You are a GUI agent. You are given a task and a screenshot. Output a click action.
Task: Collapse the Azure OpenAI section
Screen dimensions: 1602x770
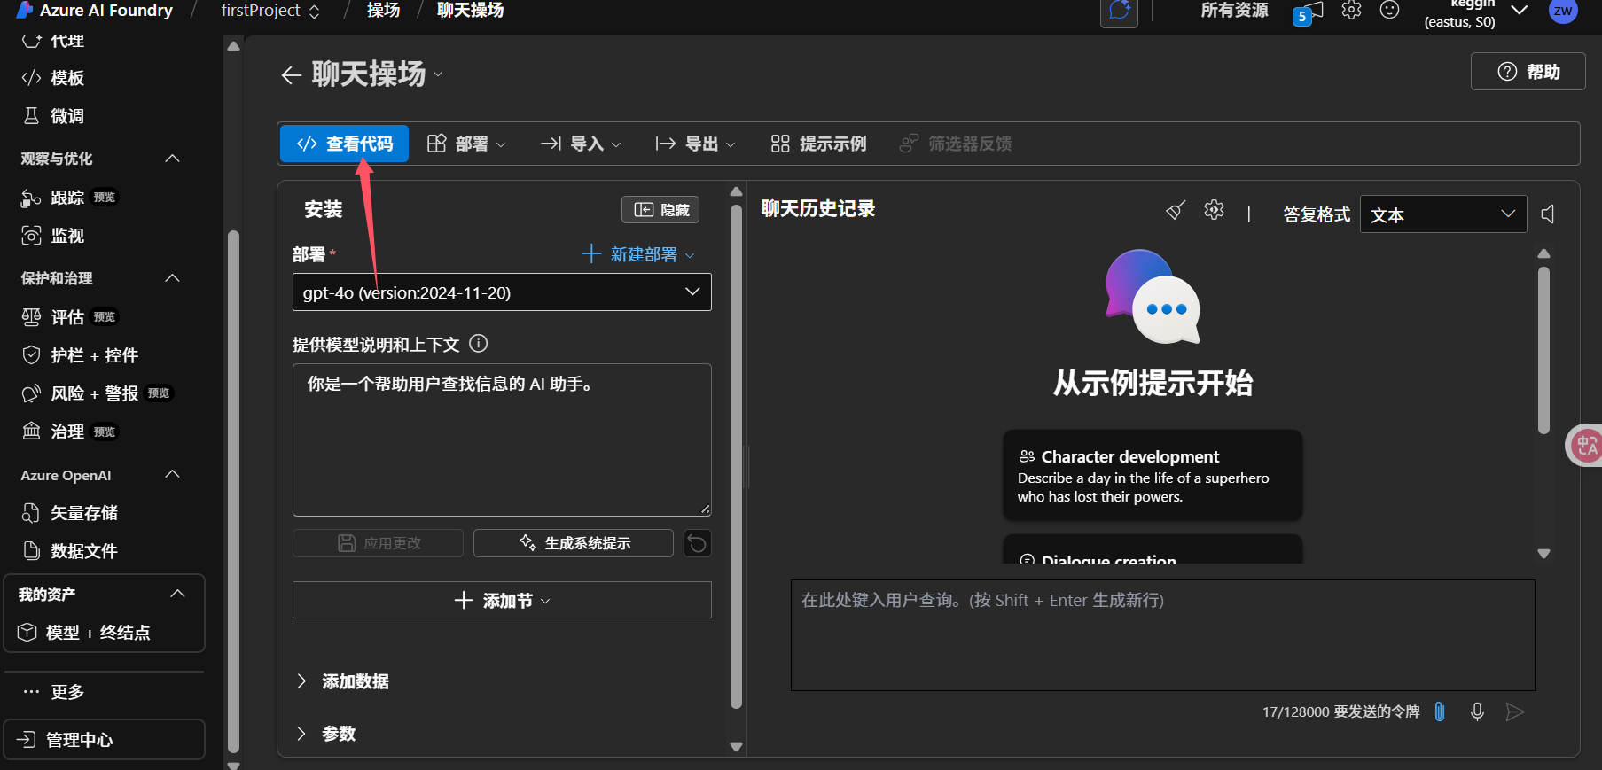[173, 475]
